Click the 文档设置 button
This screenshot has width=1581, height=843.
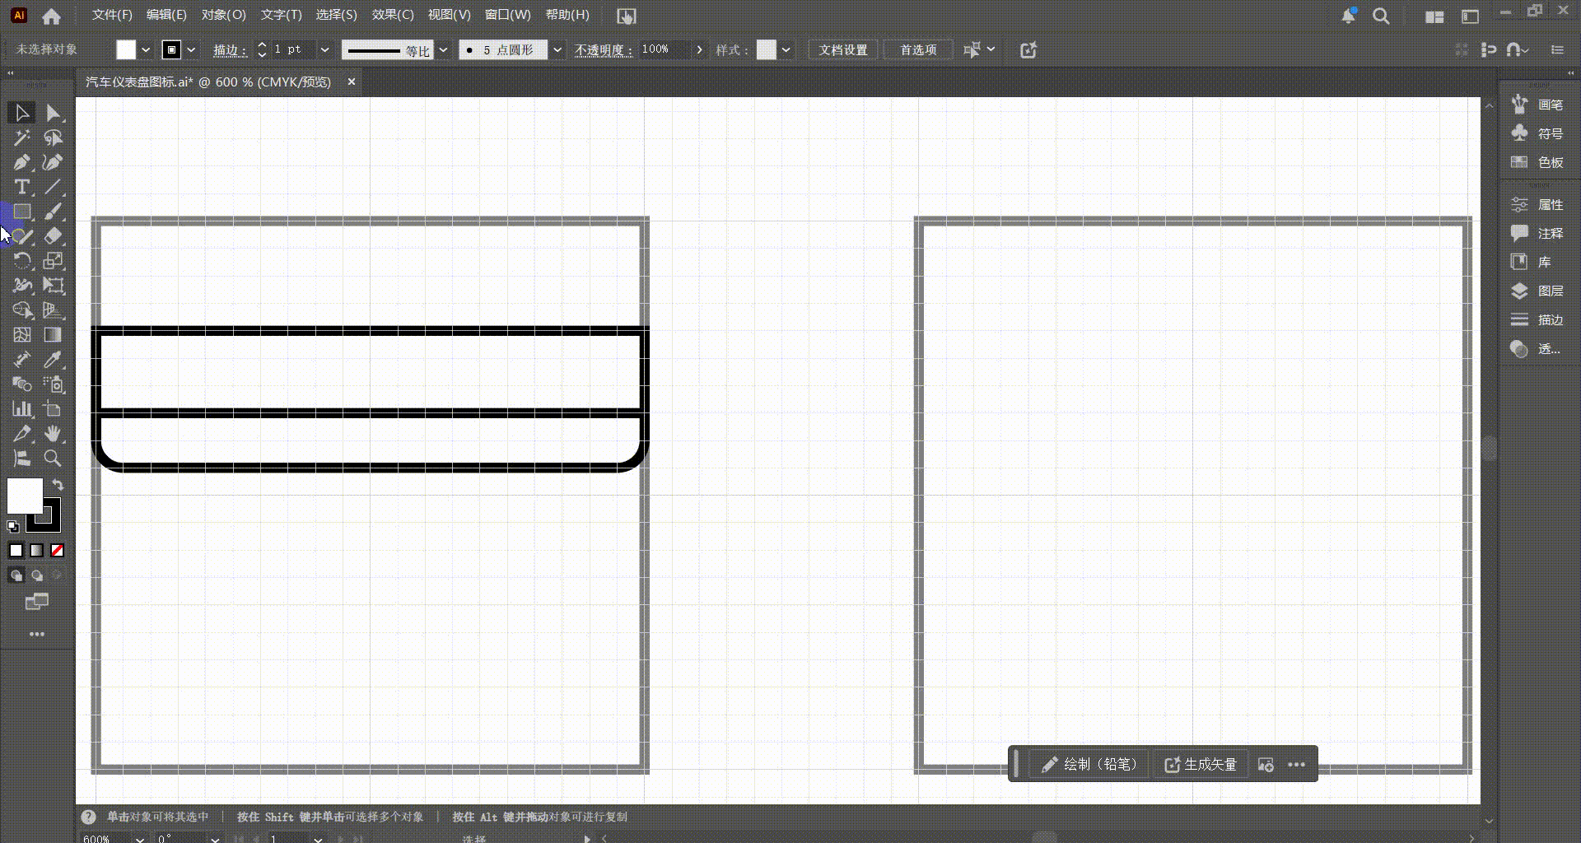click(843, 50)
